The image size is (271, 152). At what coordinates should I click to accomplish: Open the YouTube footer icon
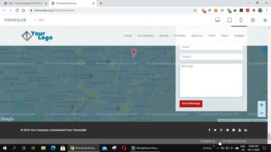240,130
